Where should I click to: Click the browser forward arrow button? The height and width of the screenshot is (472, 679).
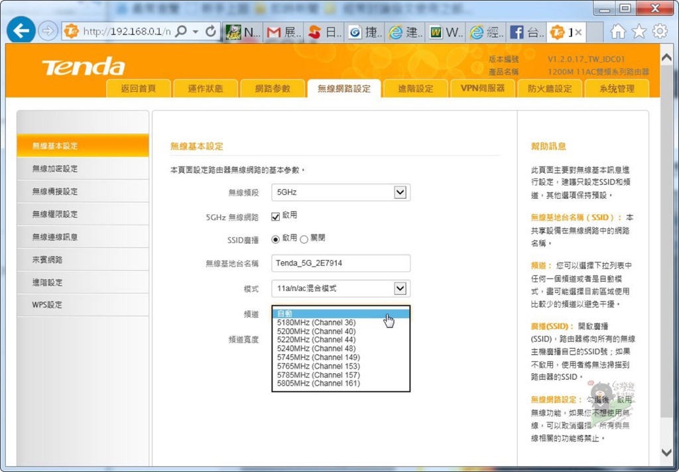[x=48, y=31]
